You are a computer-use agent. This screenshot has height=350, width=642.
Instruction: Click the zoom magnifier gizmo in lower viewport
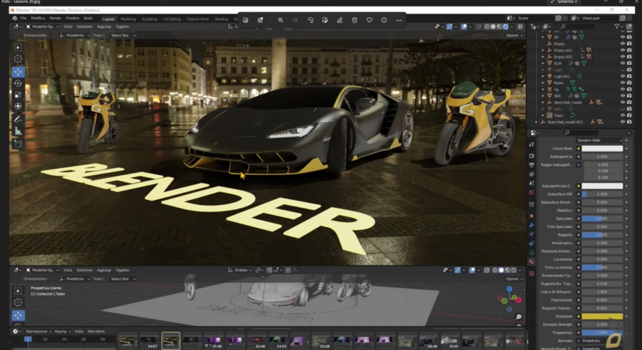point(518,317)
